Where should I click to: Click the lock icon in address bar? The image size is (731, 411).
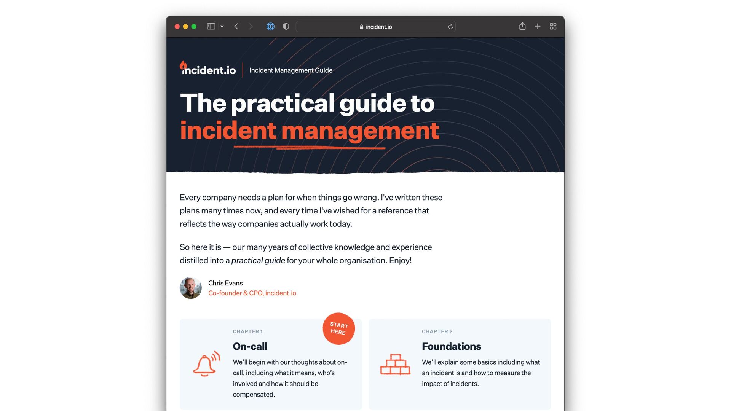(361, 27)
